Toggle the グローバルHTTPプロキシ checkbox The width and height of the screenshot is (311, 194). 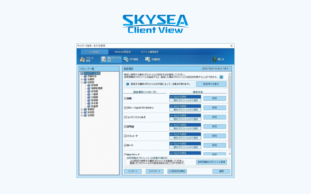(125, 108)
